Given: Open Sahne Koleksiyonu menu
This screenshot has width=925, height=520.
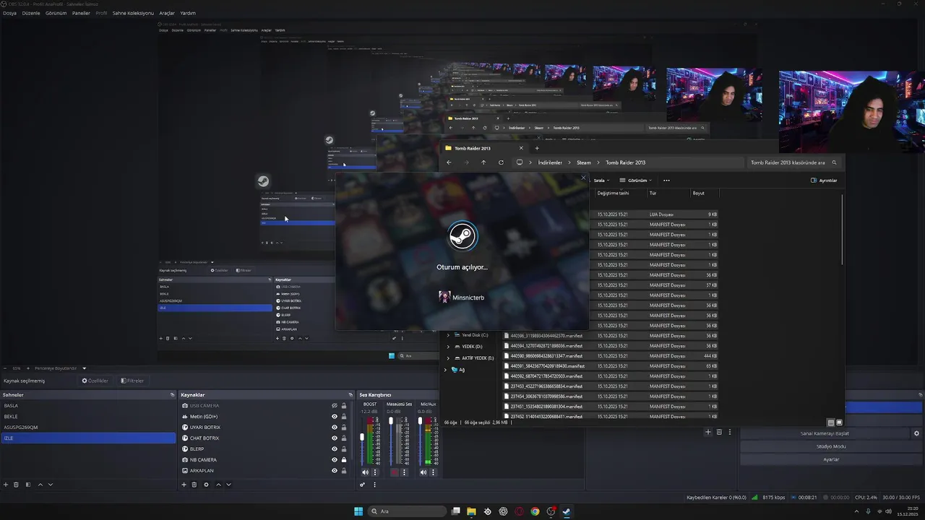Looking at the screenshot, I should click(x=133, y=13).
